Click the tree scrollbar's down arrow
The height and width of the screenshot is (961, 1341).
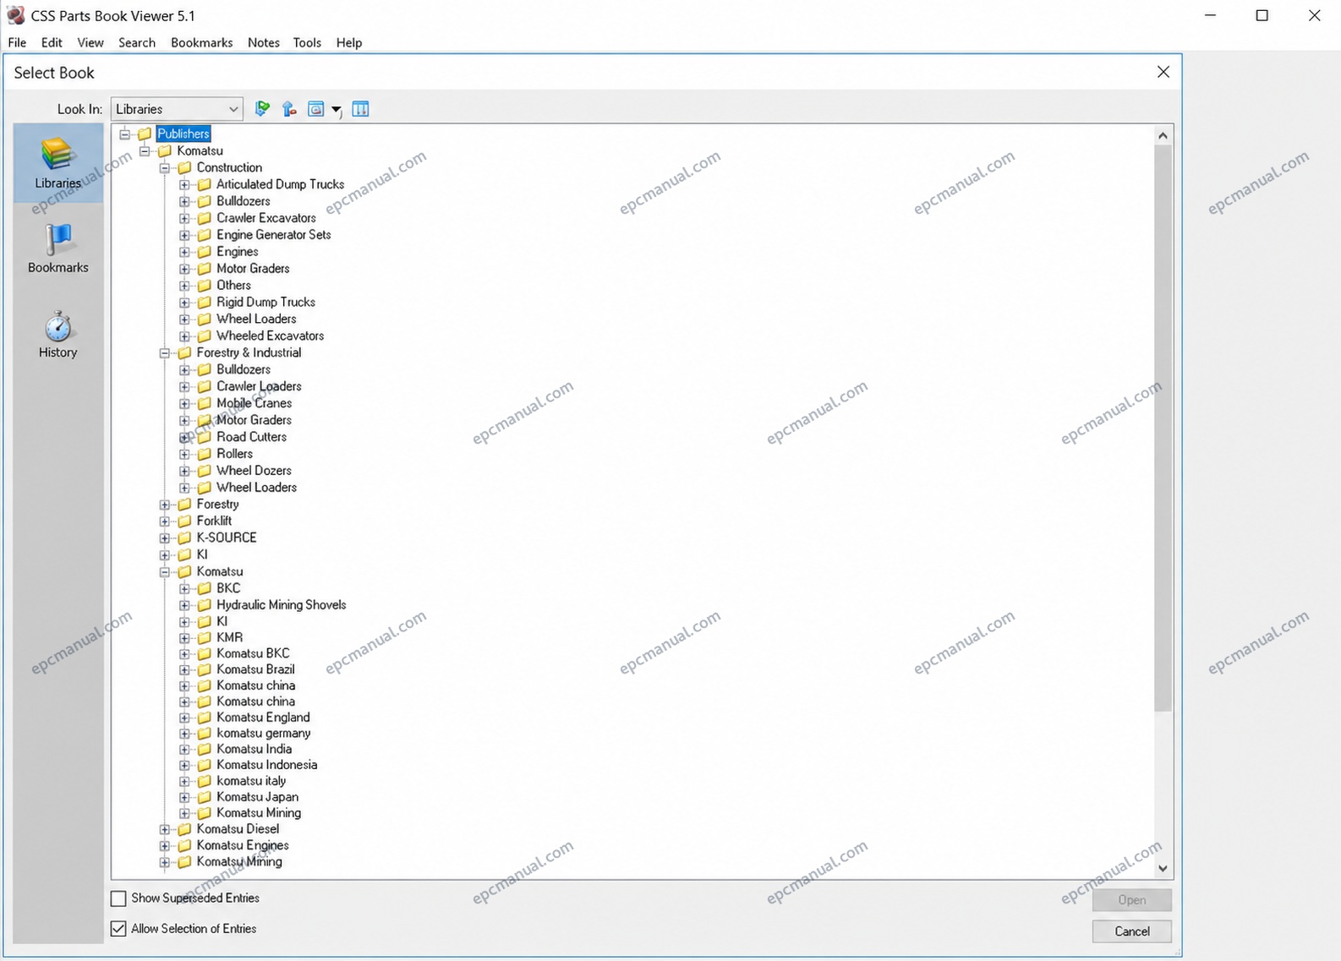(1163, 868)
